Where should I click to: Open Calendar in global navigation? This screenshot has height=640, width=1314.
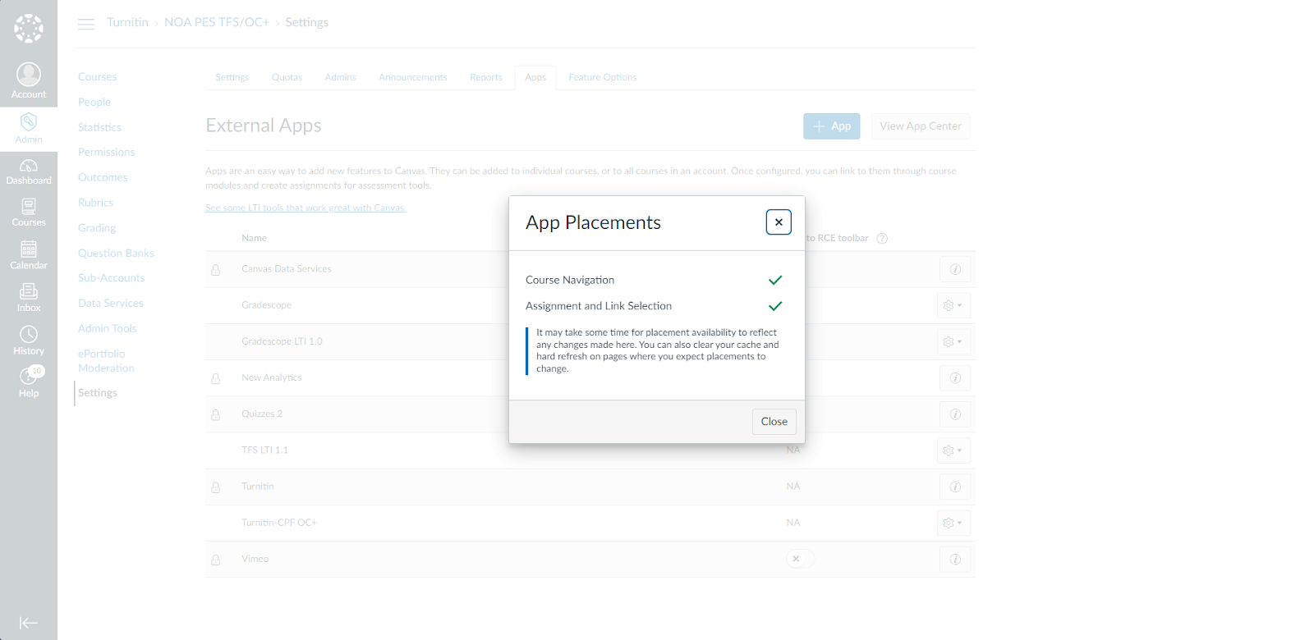tap(29, 256)
